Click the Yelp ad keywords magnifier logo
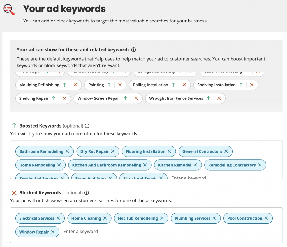This screenshot has width=287, height=247. click(9, 10)
